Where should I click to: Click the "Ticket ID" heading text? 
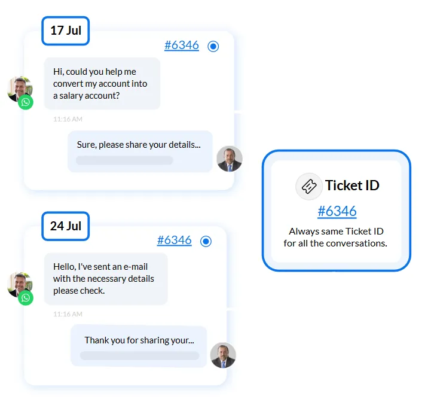coord(352,185)
